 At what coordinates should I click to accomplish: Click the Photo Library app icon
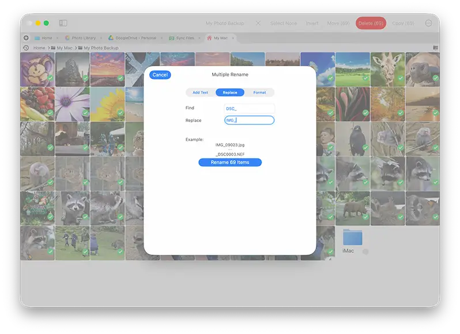(x=67, y=38)
